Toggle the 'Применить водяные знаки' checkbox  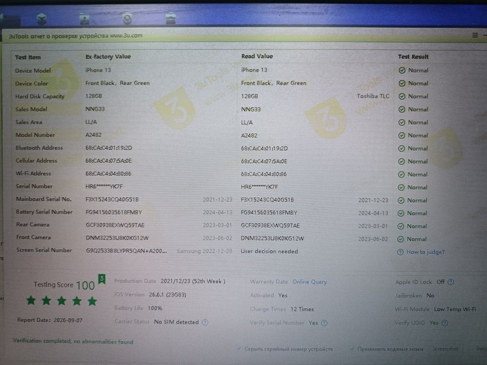352,349
